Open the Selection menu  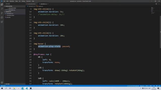tap(12, 1)
